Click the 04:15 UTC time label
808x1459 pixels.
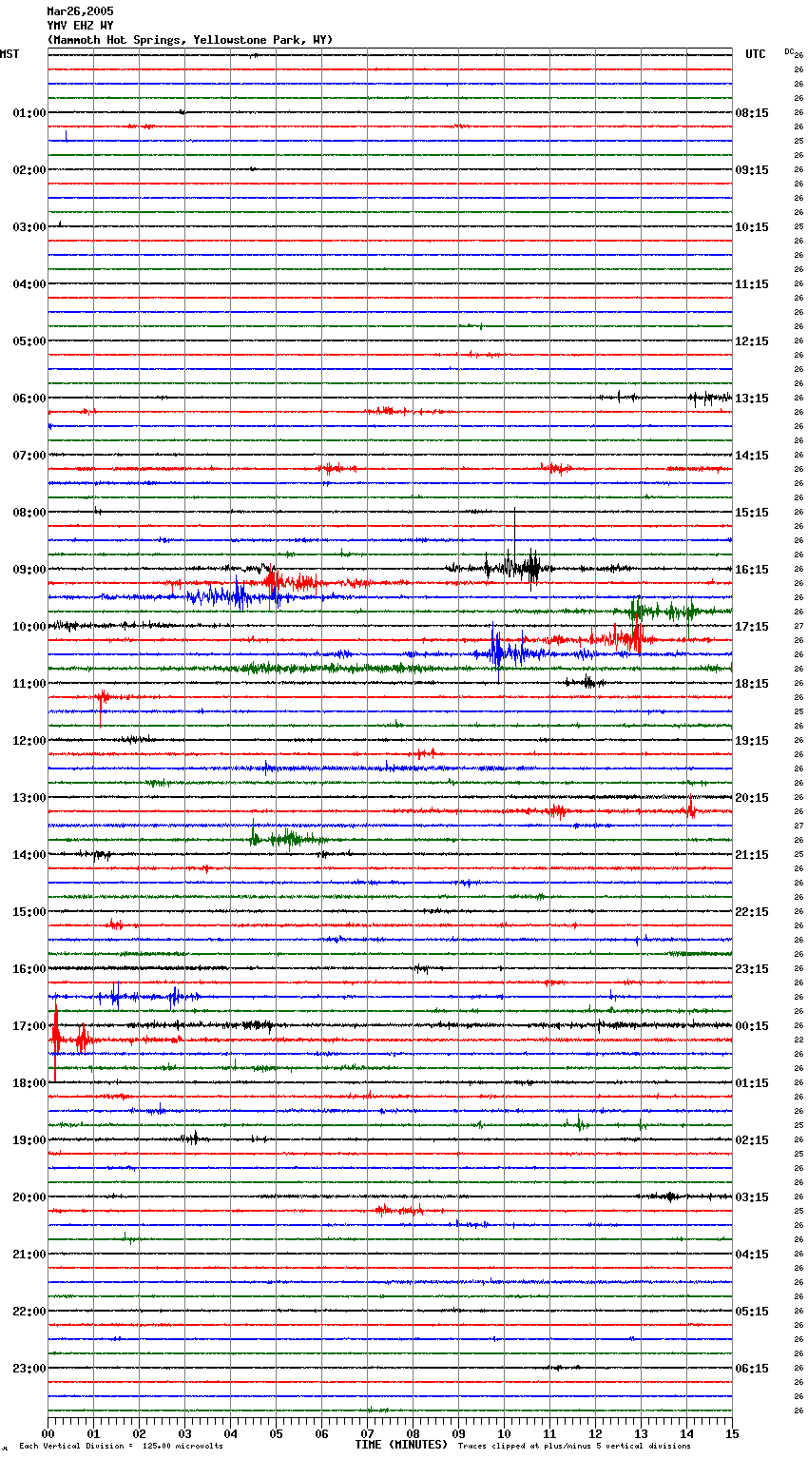[752, 1255]
